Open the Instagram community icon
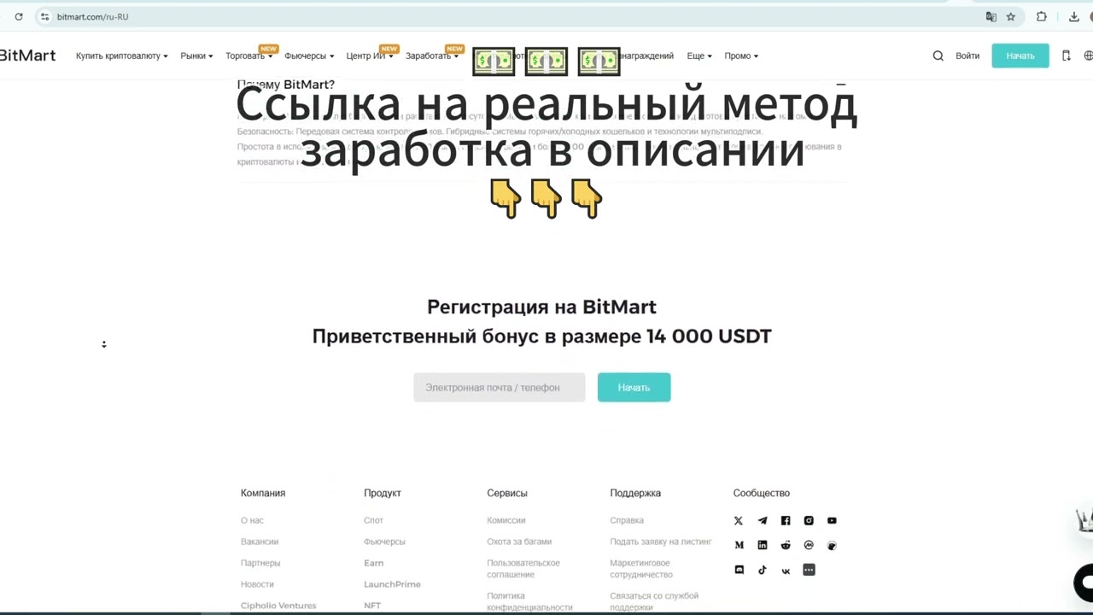Image resolution: width=1093 pixels, height=615 pixels. pos(809,520)
